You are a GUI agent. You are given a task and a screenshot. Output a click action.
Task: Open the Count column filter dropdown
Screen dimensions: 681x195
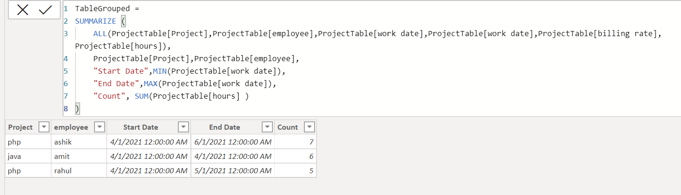click(x=309, y=127)
